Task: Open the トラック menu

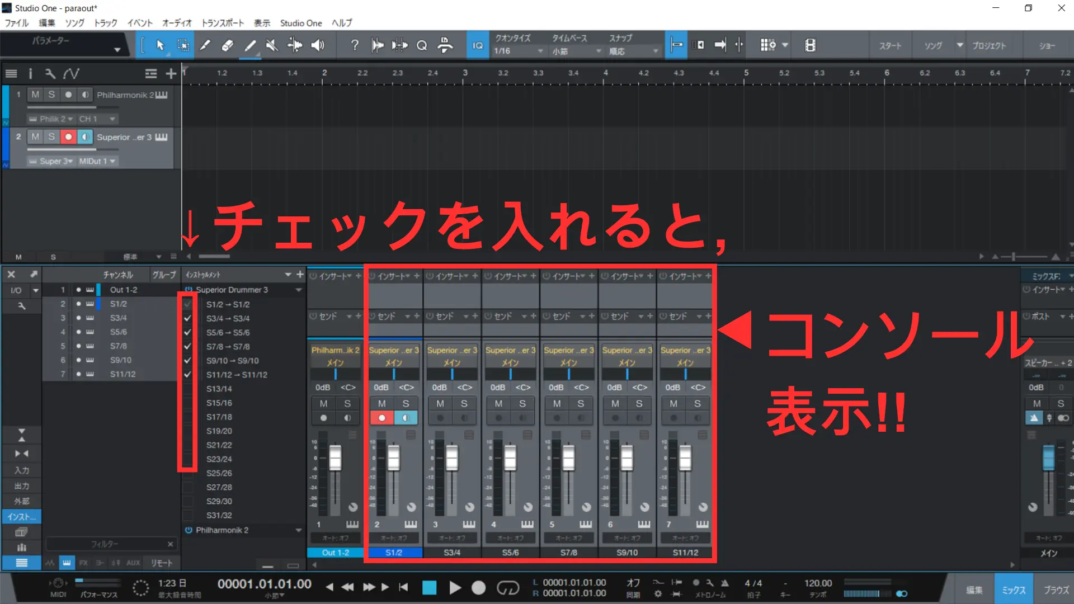Action: pos(106,23)
